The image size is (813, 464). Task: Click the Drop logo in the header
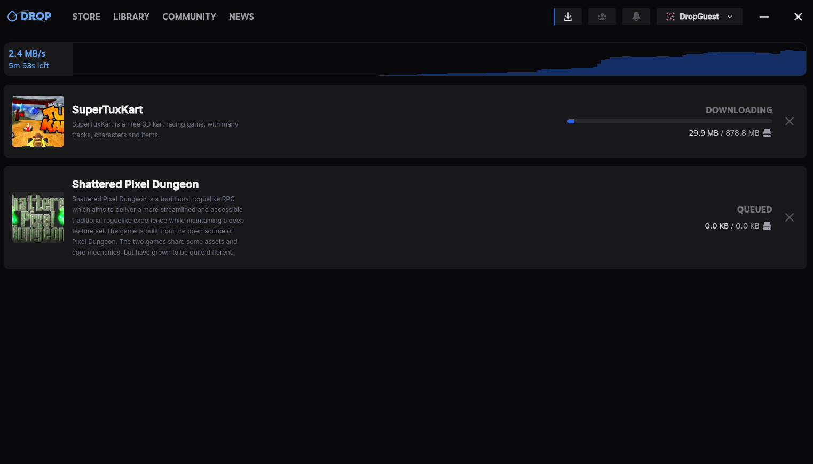(29, 17)
